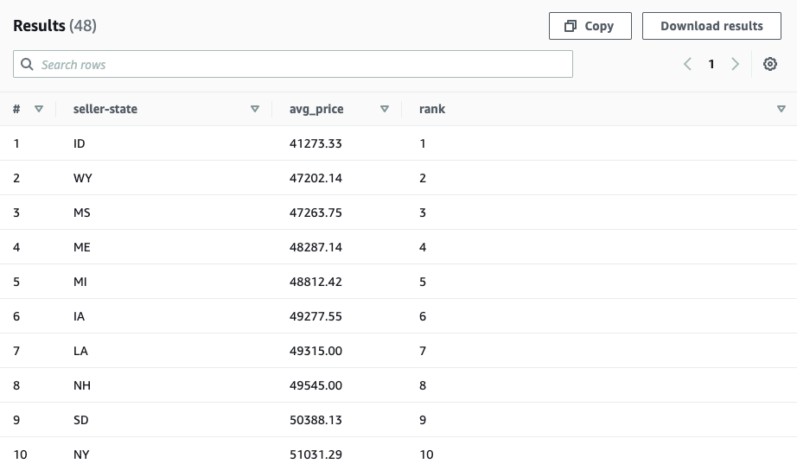The height and width of the screenshot is (470, 797).
Task: Click the avg_price column header
Action: tap(316, 109)
